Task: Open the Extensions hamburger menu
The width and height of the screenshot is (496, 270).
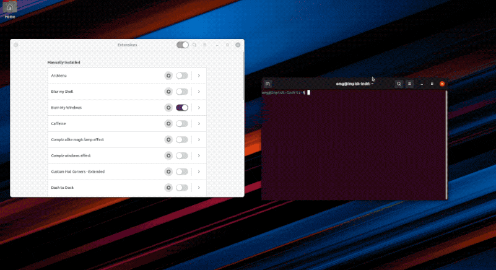Action: click(x=205, y=45)
